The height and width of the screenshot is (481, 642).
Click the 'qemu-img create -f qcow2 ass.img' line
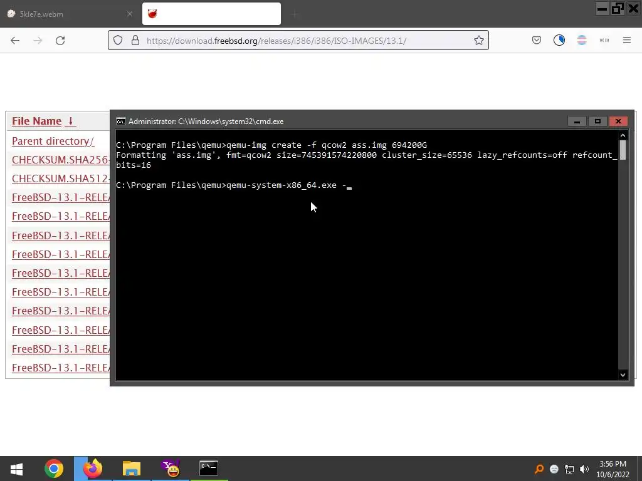coord(271,145)
